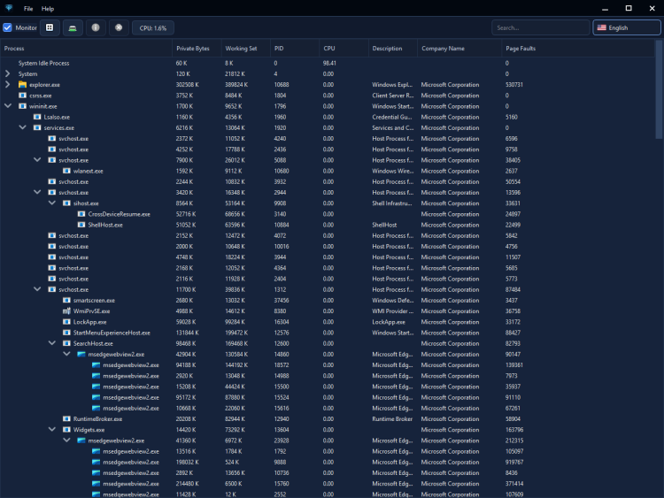Open the File menu
Image resolution: width=664 pixels, height=498 pixels.
coord(28,9)
